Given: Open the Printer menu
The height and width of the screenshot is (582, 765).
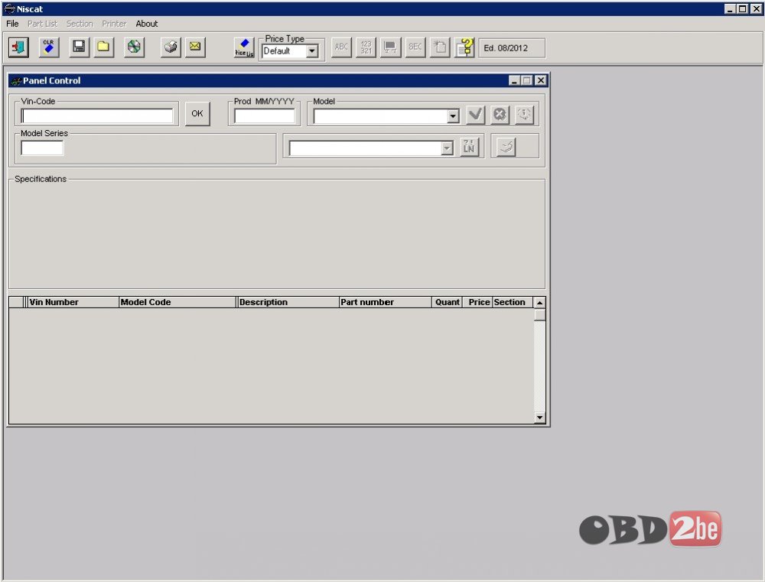Looking at the screenshot, I should click(114, 24).
